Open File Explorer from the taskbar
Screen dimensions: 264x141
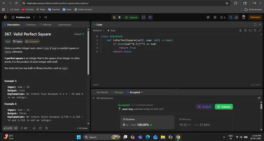(163, 137)
